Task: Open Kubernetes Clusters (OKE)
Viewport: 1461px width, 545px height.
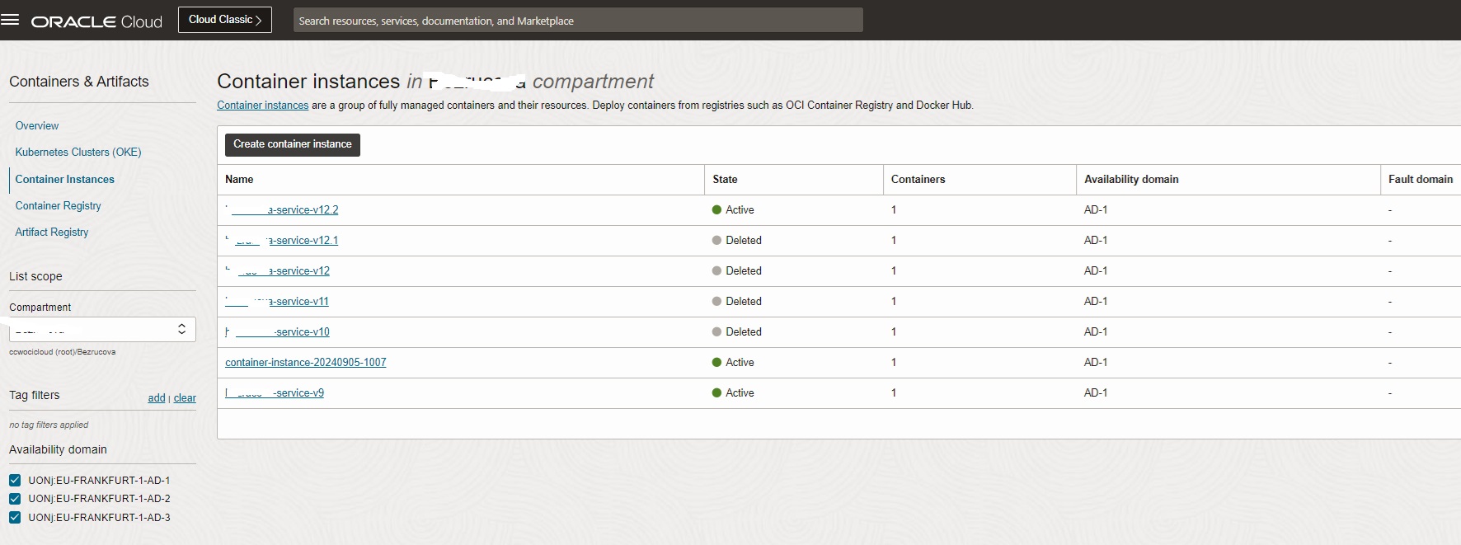Action: (78, 153)
